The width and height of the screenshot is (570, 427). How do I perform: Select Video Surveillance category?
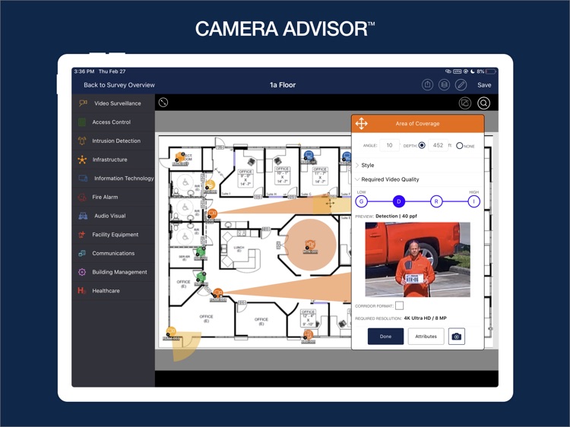coord(113,103)
